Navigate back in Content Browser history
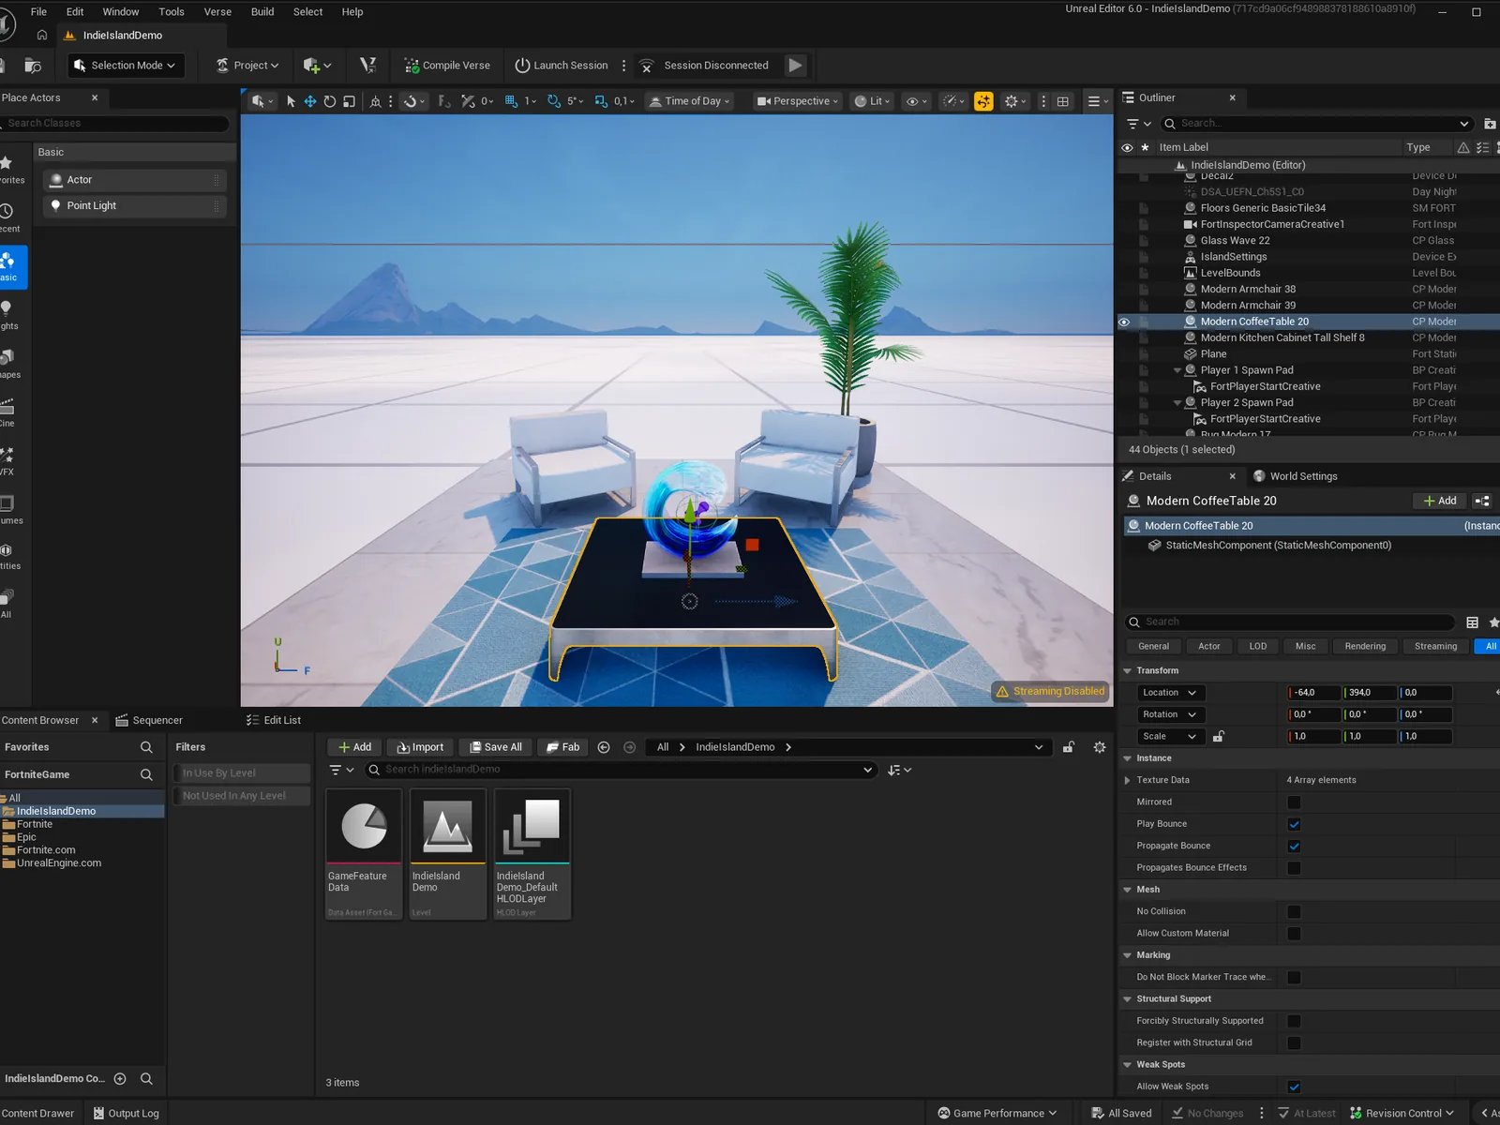The image size is (1500, 1125). click(x=604, y=747)
